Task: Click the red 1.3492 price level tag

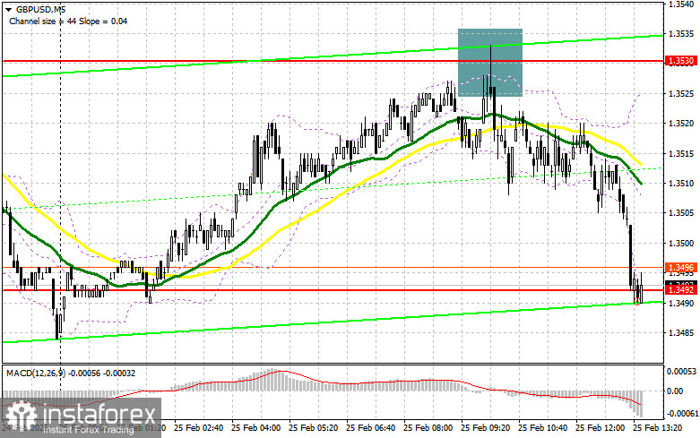Action: coord(681,290)
